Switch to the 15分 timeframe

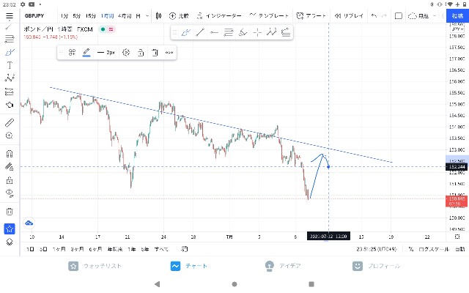click(91, 16)
